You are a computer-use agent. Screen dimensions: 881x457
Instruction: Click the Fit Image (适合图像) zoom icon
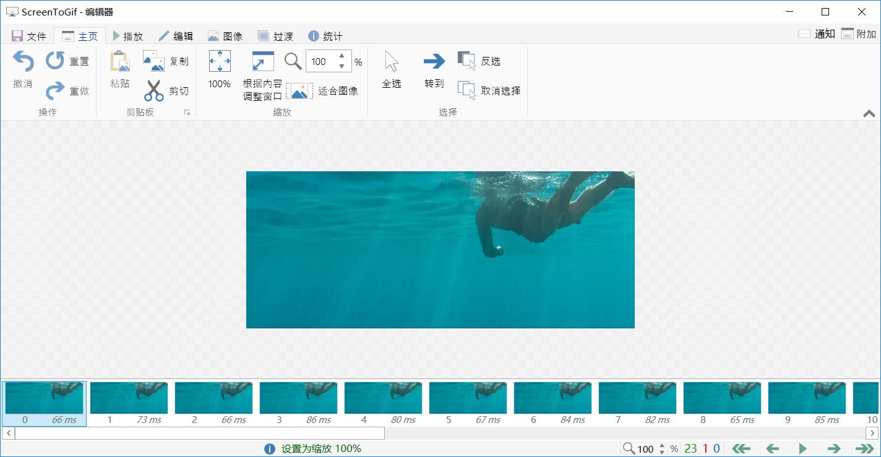[x=299, y=91]
